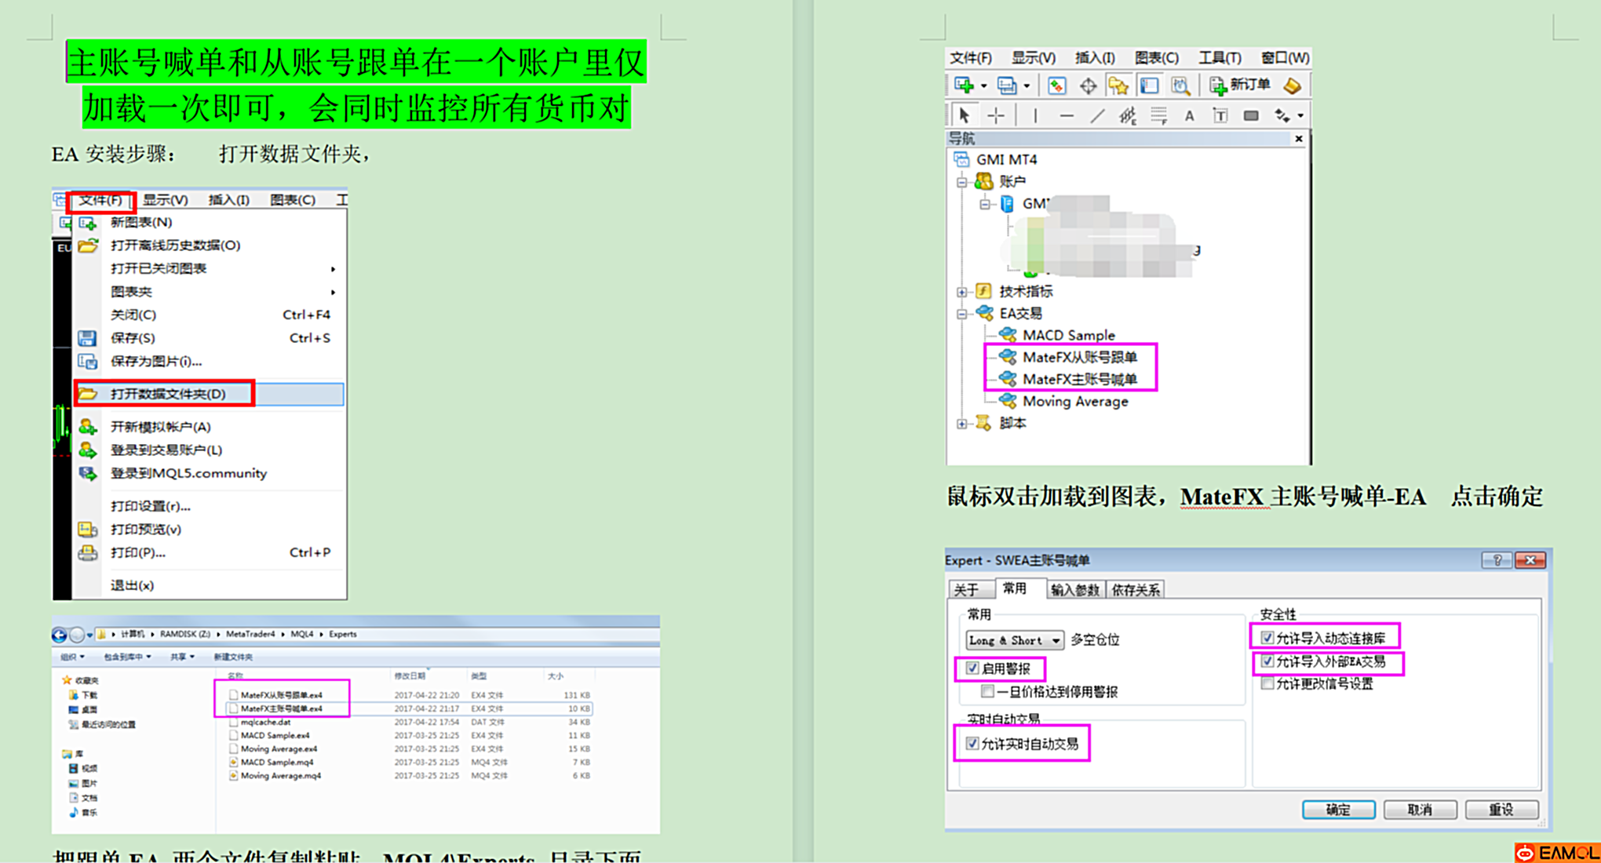Viewport: 1601px width, 863px height.
Task: Open the arrows tool dropdown arrow
Action: click(1300, 116)
